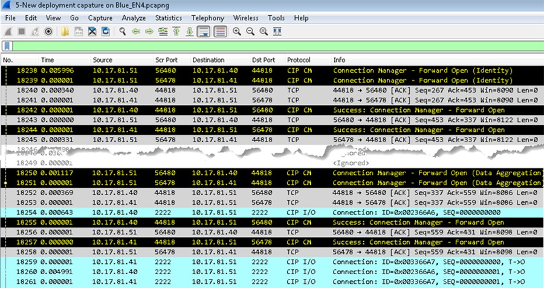The width and height of the screenshot is (544, 288).
Task: Select packet number 18244 row
Action: [273, 130]
